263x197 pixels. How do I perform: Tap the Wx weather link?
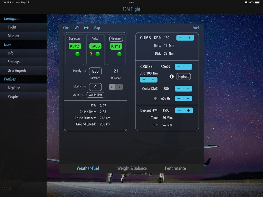tap(77, 28)
